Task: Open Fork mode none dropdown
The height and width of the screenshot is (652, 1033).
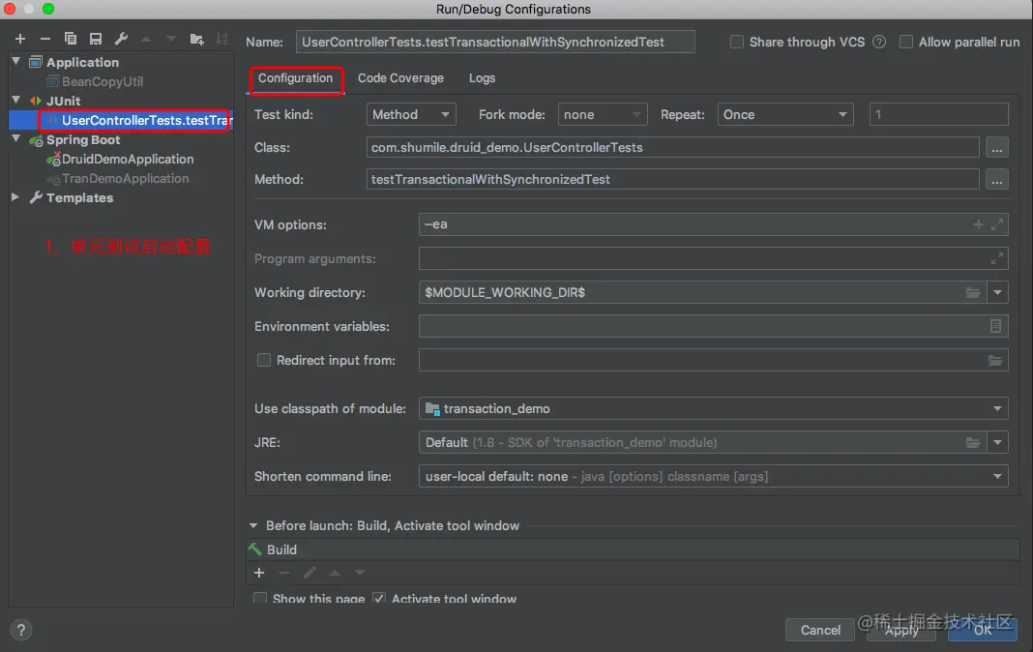Action: [603, 114]
